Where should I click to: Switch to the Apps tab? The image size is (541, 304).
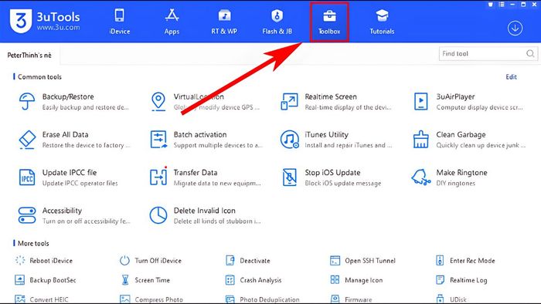click(x=172, y=22)
